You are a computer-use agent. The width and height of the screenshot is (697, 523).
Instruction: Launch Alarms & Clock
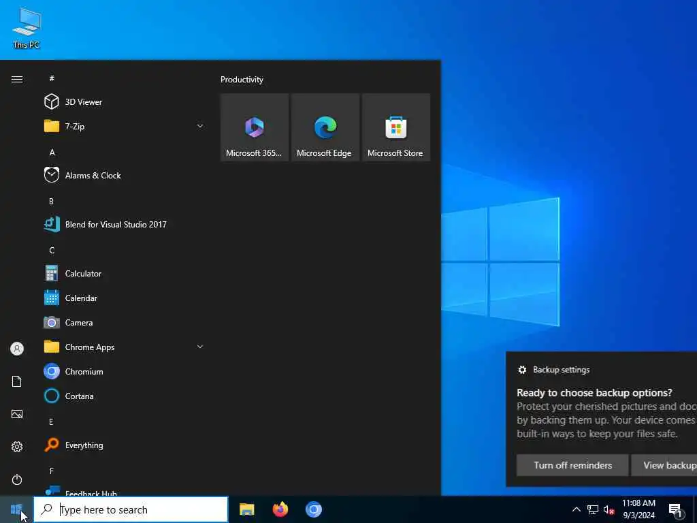pyautogui.click(x=125, y=175)
